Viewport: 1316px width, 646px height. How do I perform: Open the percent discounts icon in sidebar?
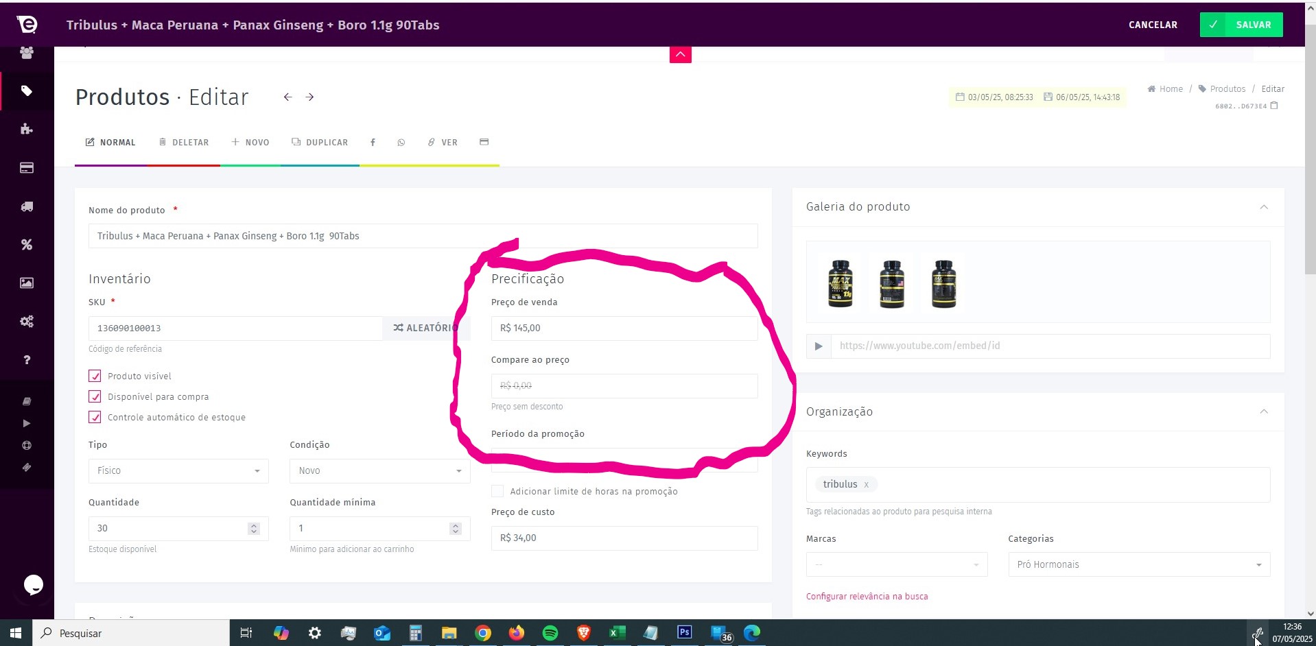click(27, 245)
